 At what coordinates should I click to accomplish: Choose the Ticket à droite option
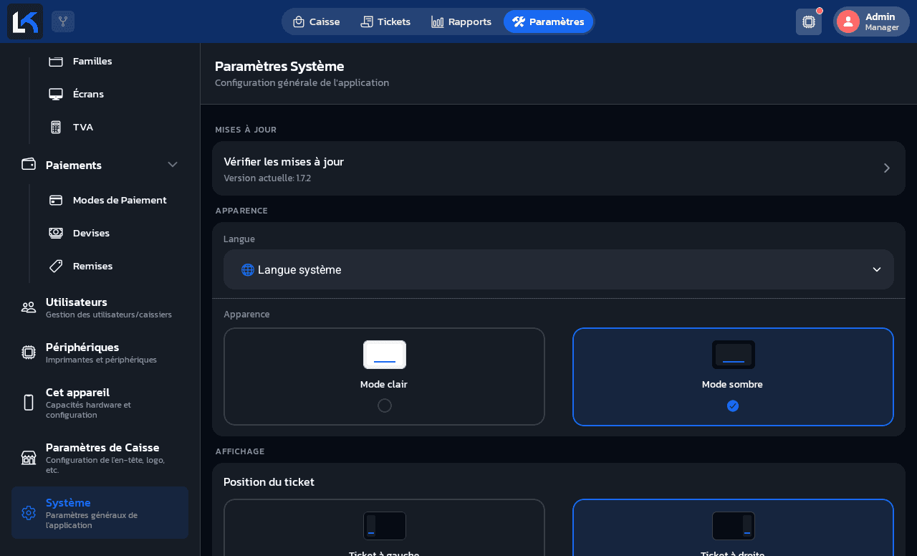[733, 527]
